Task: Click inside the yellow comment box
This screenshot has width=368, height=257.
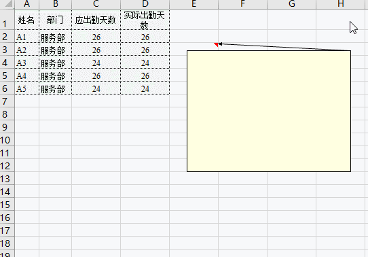Action: pos(269,111)
